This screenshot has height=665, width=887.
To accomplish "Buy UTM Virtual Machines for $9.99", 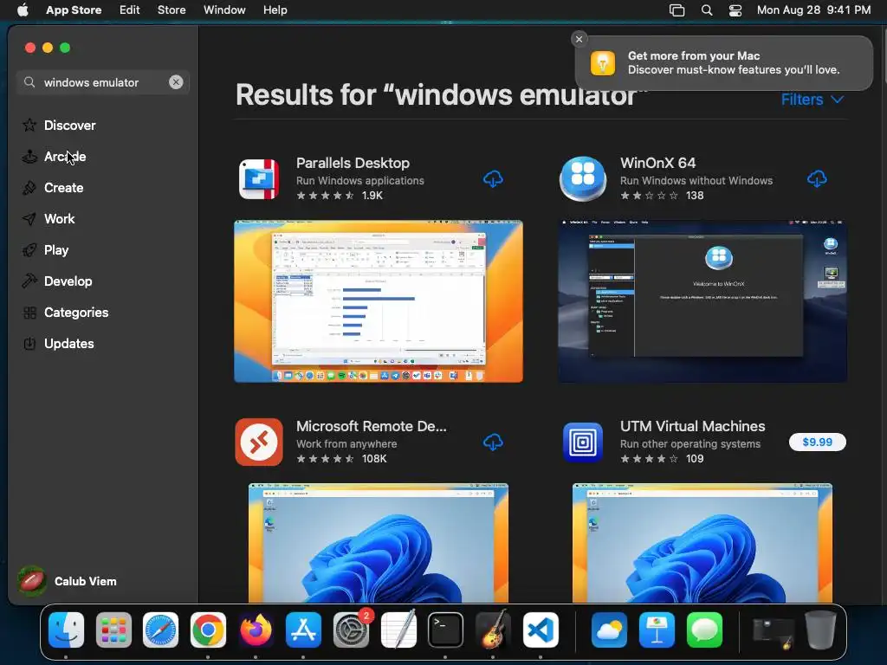I will click(817, 442).
